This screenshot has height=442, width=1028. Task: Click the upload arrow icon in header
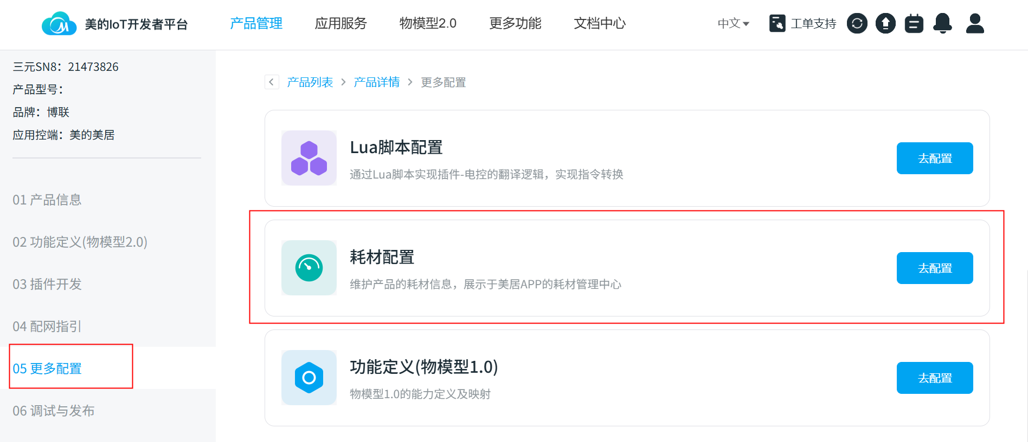pos(885,23)
